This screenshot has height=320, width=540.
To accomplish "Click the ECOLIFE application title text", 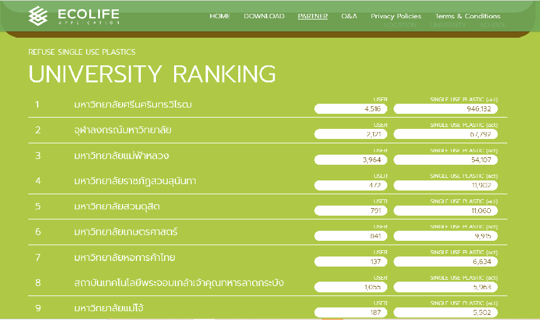I will coord(89,16).
